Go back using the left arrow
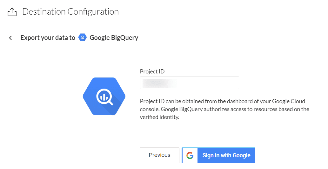Viewport: 328px width, 169px height. pos(12,38)
